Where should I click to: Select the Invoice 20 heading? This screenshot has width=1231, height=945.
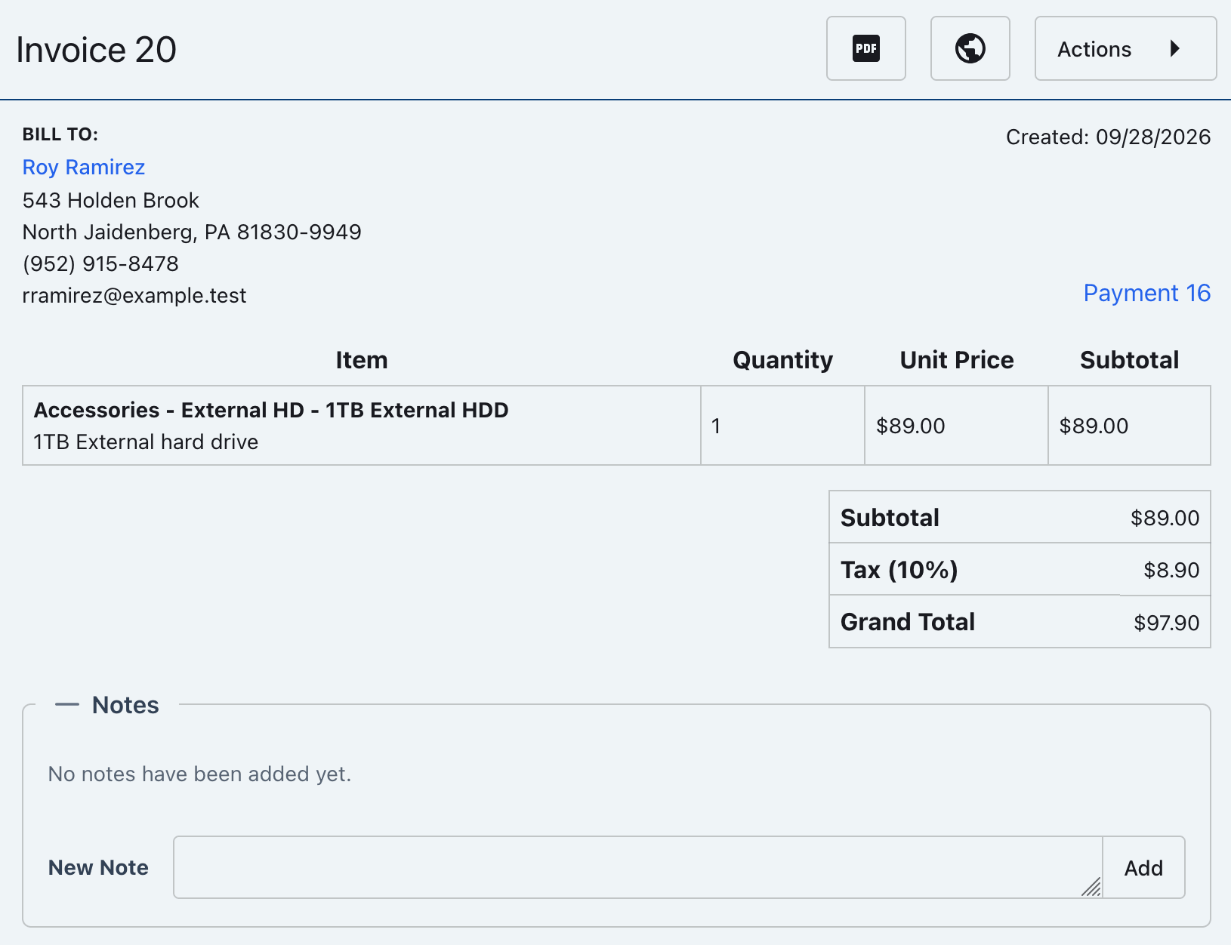pos(96,50)
